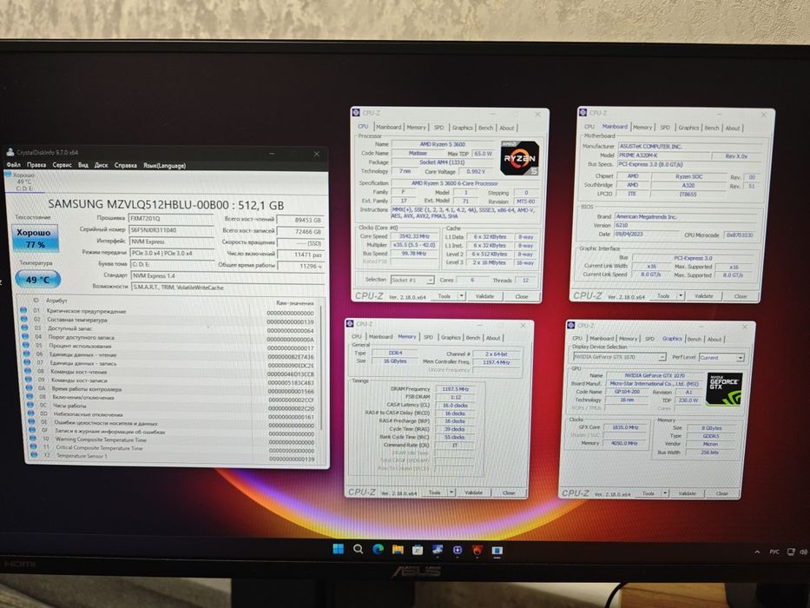The width and height of the screenshot is (810, 608).
Task: Click Хорошо 77 % health status box
Action: (35, 238)
